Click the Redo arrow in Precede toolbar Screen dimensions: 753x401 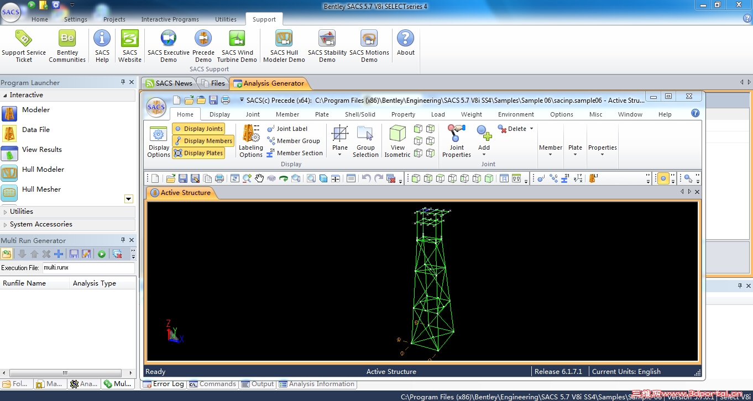(x=379, y=178)
